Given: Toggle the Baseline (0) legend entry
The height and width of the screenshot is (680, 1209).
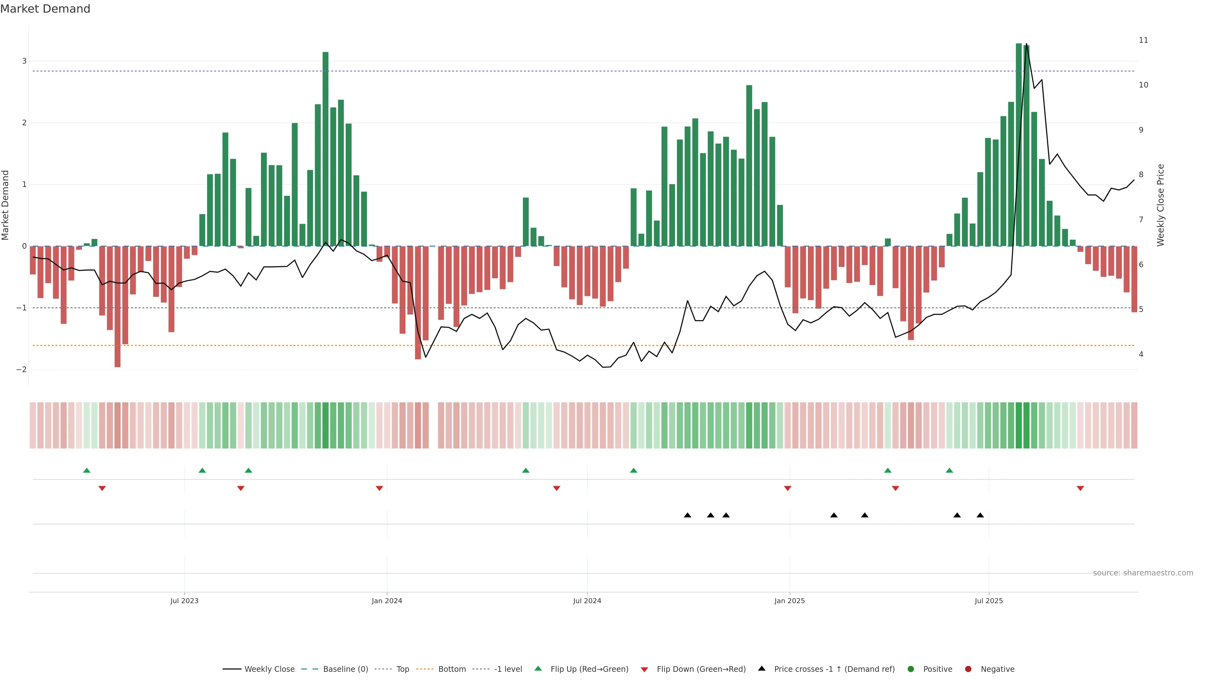Looking at the screenshot, I should [345, 669].
